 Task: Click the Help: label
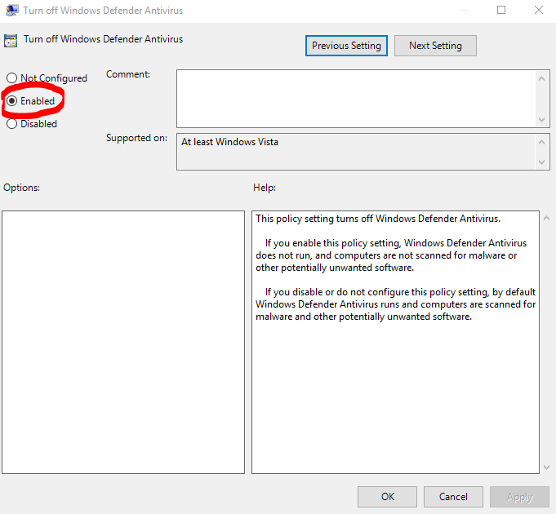265,188
